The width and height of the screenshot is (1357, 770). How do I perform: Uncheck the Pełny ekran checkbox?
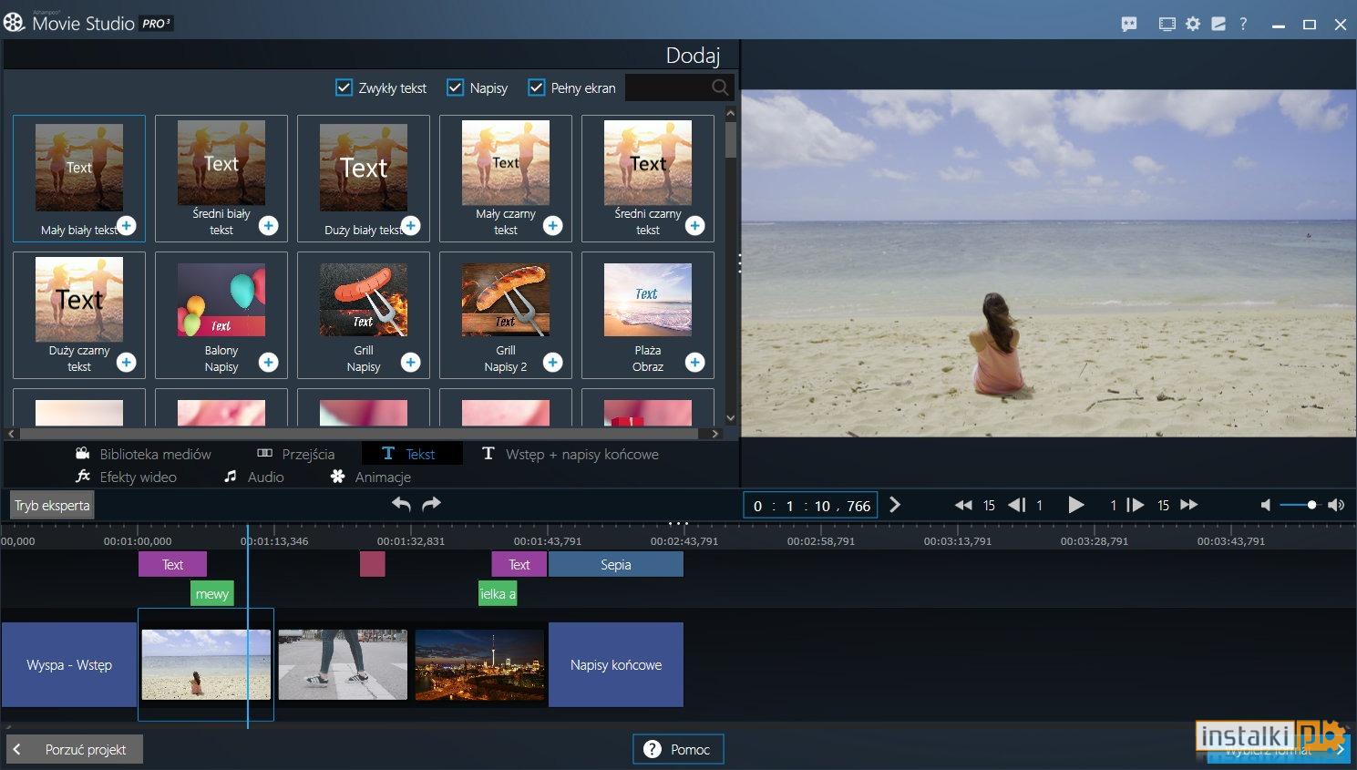(x=537, y=87)
